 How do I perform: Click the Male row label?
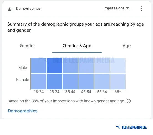pyautogui.click(x=23, y=68)
